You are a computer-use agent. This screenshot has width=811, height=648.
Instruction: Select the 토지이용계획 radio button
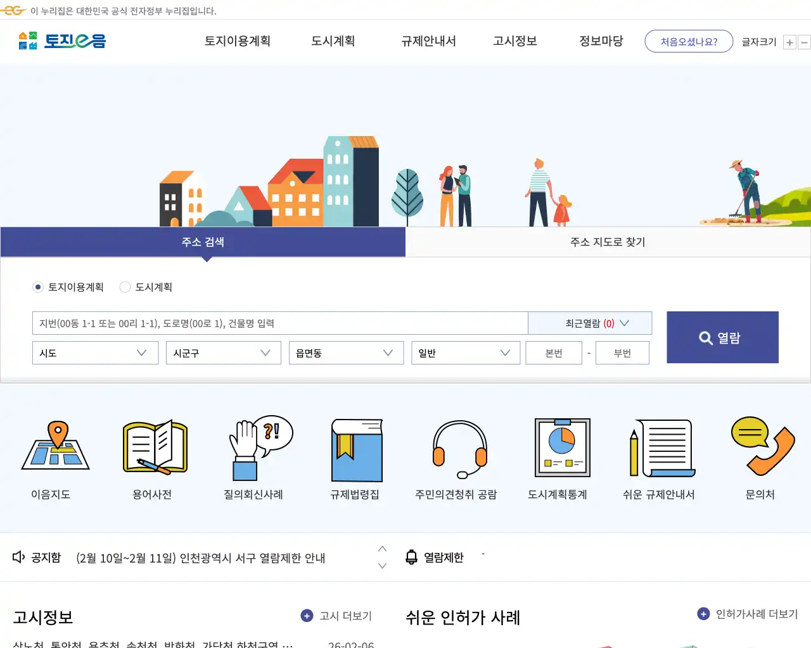tap(37, 287)
